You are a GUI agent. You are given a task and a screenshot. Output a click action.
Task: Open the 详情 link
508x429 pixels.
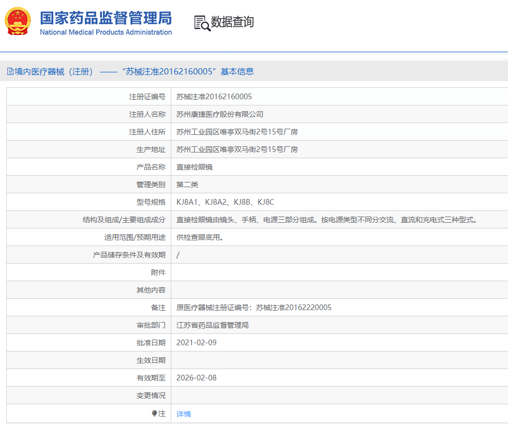coord(184,414)
